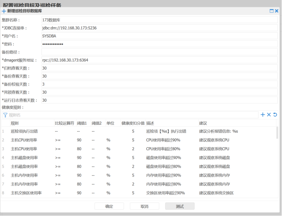This screenshot has height=216, width=282.
Task: Click the 建议 column header
Action: (237, 123)
